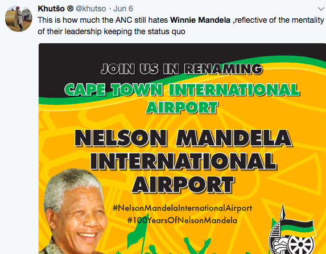
Task: Click the green 'CAPE TOWN INTERNATIONAL' text
Action: (182, 89)
